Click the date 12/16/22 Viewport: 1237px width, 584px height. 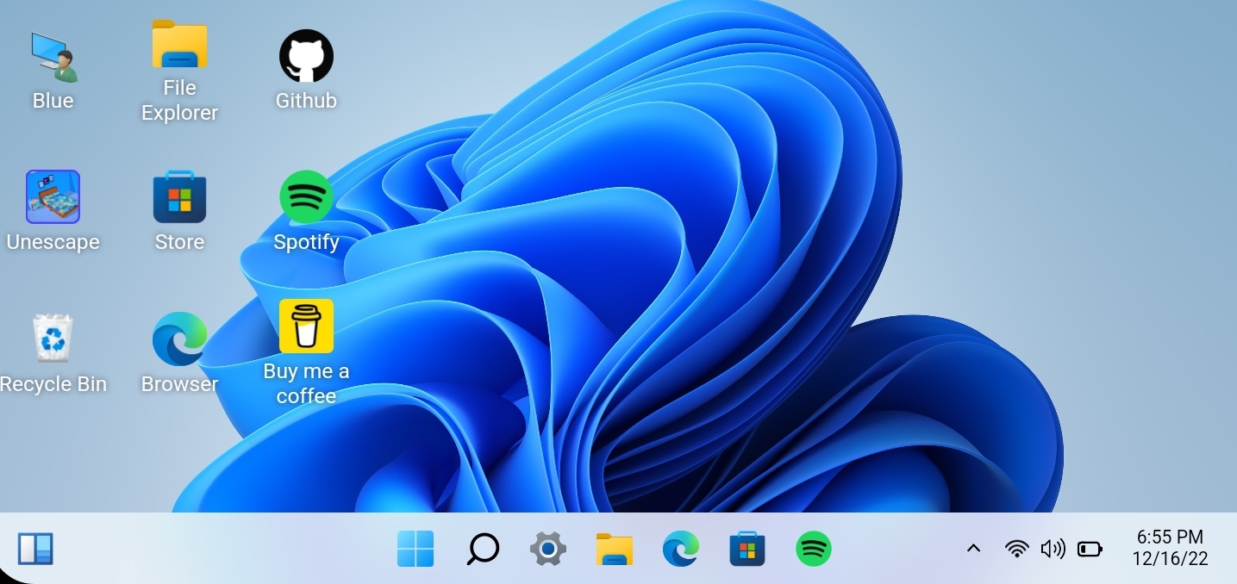tap(1170, 559)
